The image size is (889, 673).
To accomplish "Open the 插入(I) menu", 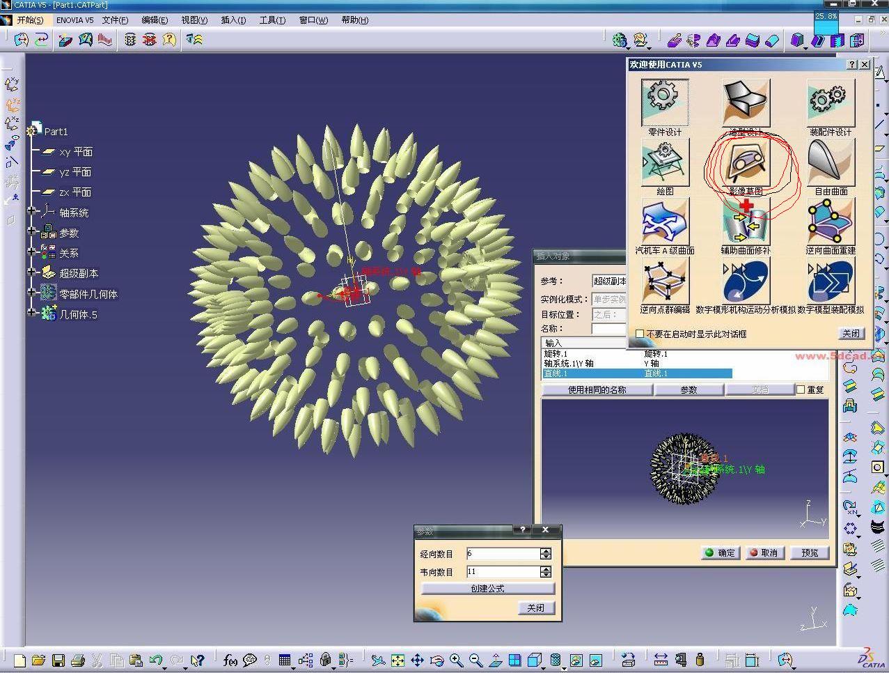I will [x=233, y=20].
